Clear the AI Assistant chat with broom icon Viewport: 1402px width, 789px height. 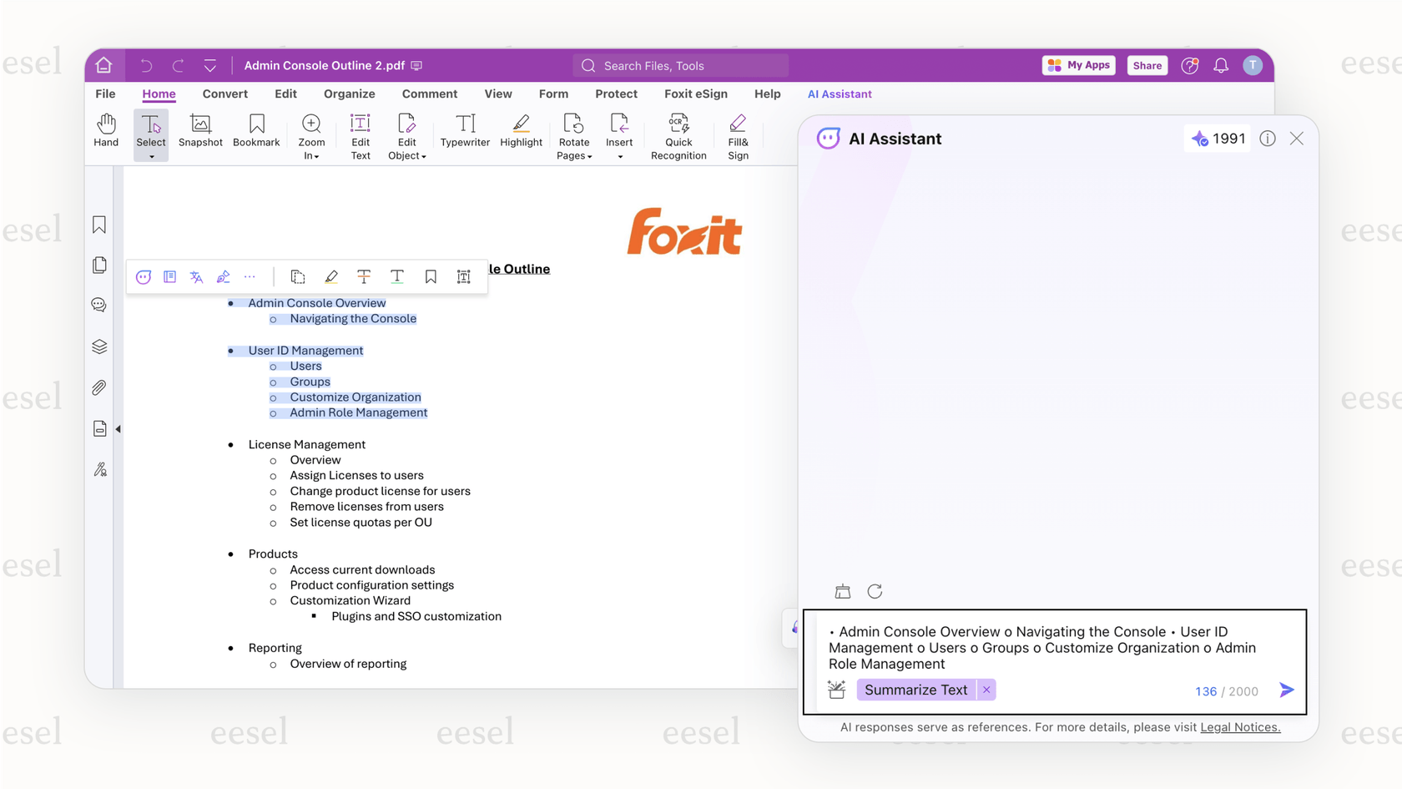(842, 590)
